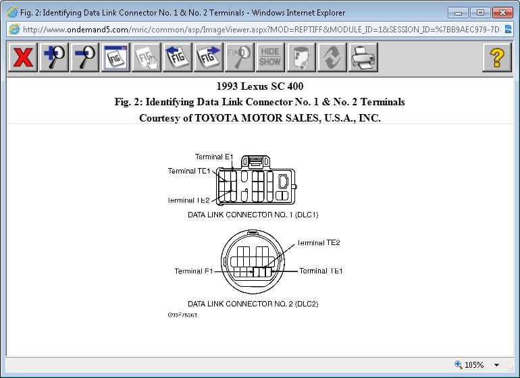Click the find figure magnifier icon
This screenshot has height=378, width=520.
coord(239,57)
